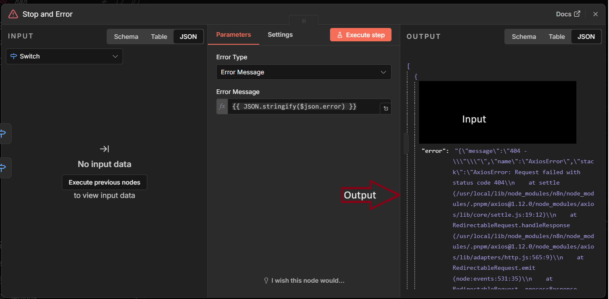Switch input view to Schema
The width and height of the screenshot is (609, 299).
tap(126, 37)
